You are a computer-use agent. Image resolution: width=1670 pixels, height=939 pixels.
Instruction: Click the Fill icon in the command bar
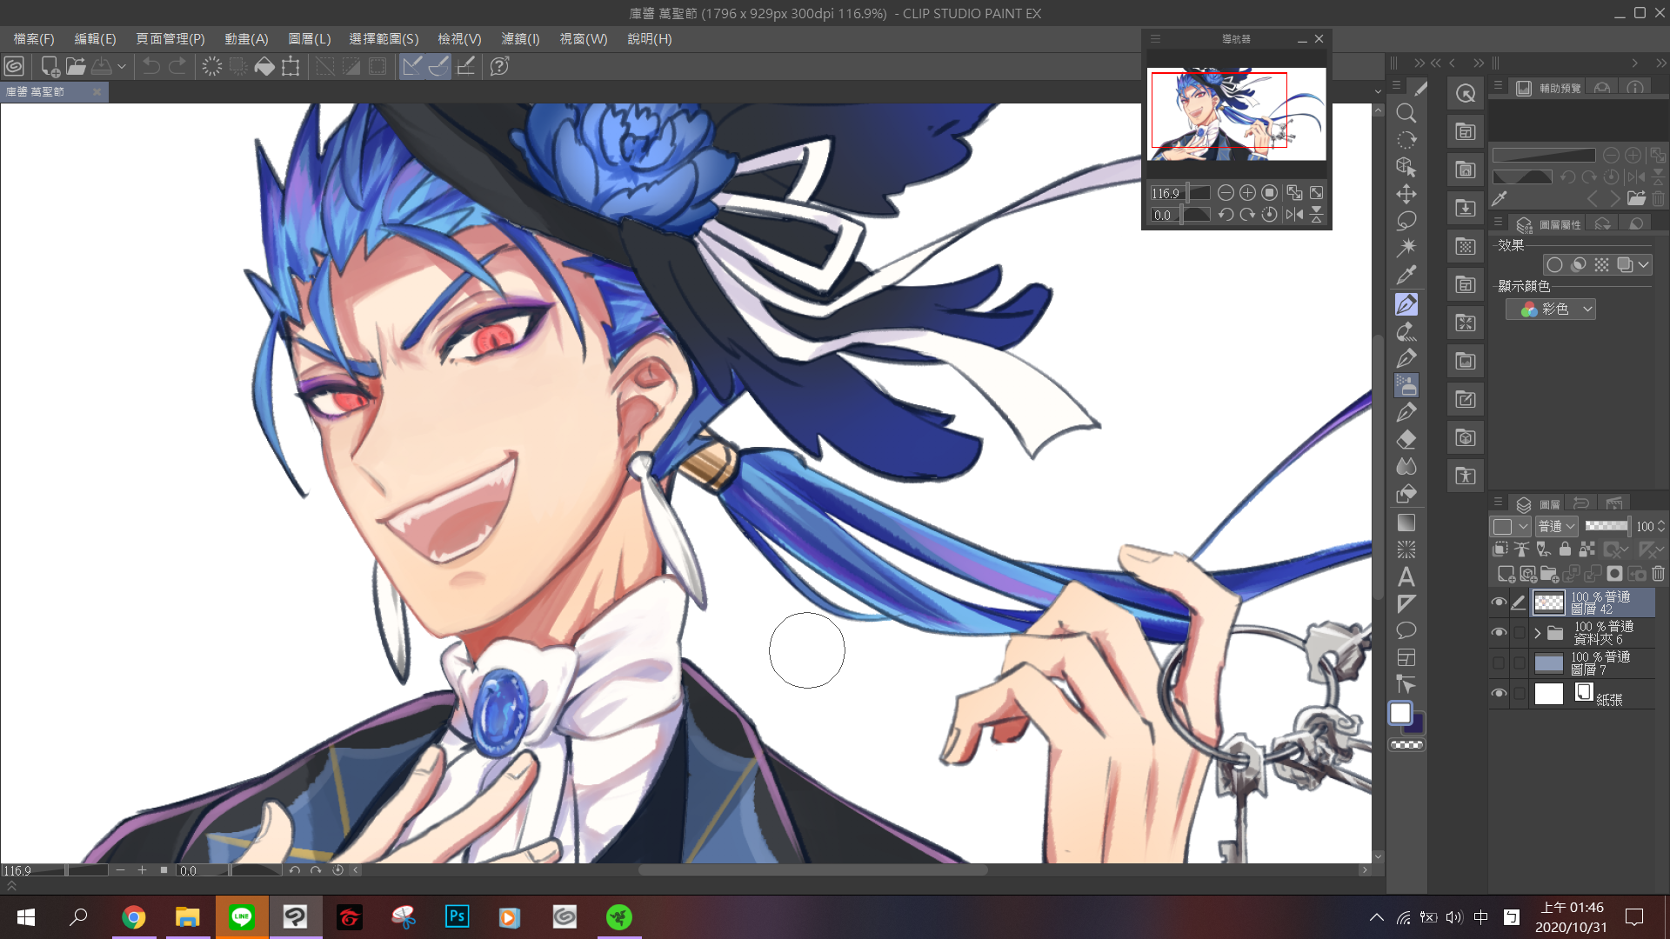[x=264, y=66]
